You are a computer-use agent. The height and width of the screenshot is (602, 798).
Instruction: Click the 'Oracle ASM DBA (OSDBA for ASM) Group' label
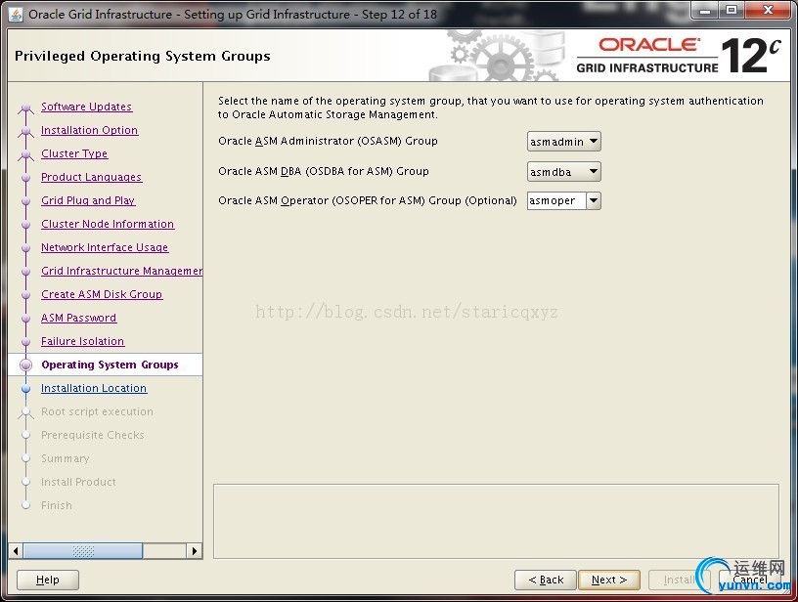324,171
